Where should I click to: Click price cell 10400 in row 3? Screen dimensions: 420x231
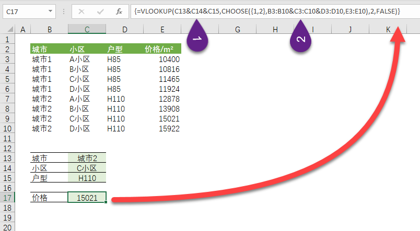pyautogui.click(x=162, y=59)
